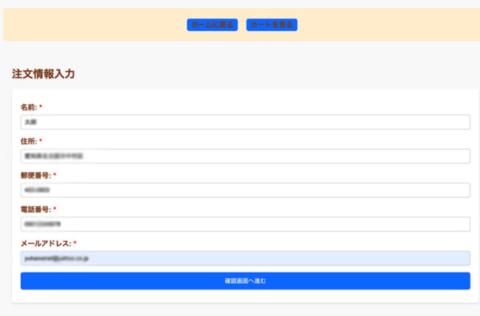Viewport: 480px width, 316px height.
Task: Click the 住所: label
Action: [29, 141]
